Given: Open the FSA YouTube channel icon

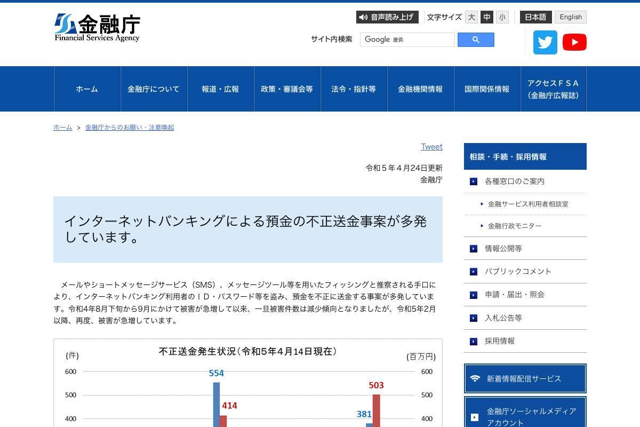Looking at the screenshot, I should pos(574,42).
